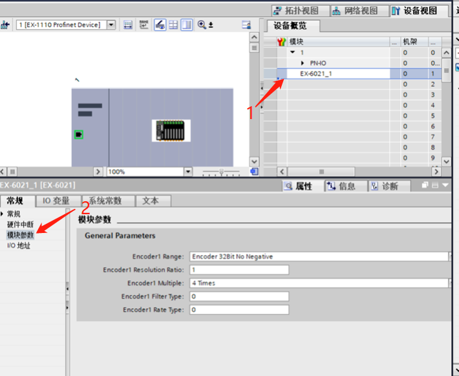Viewport: 459px width, 376px height.
Task: Click the overview navigation icon beside zoom slider
Action: point(254,171)
